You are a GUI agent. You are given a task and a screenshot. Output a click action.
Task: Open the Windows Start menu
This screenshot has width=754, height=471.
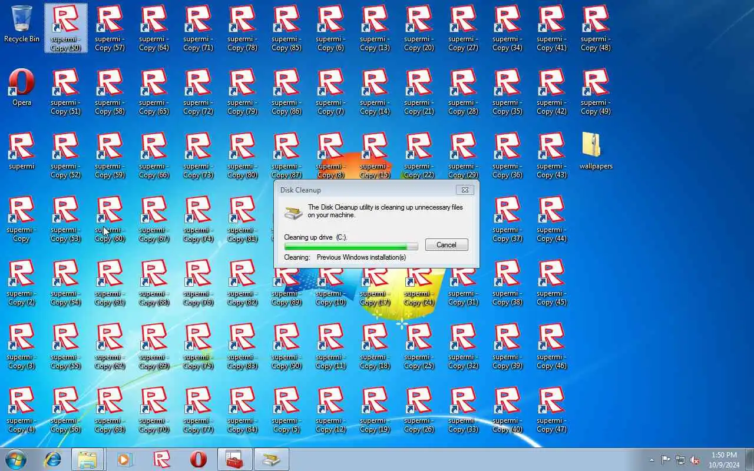pos(16,459)
